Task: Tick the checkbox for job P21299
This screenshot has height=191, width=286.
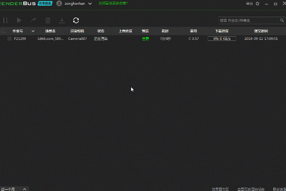Action: [9, 39]
